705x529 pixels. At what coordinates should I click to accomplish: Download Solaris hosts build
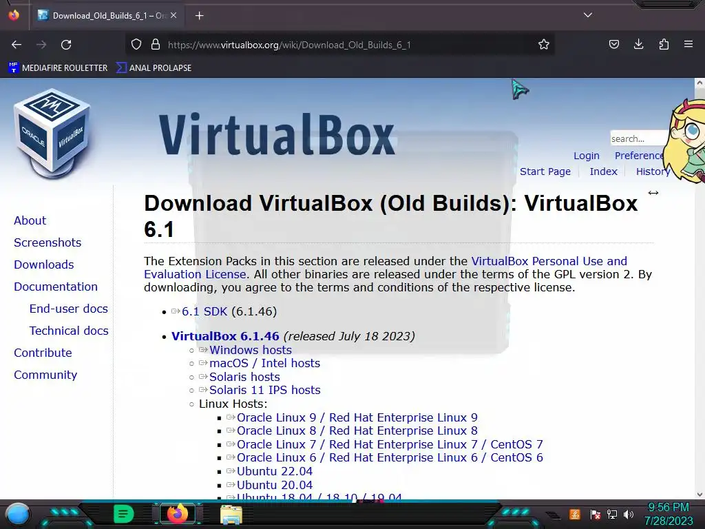(244, 377)
